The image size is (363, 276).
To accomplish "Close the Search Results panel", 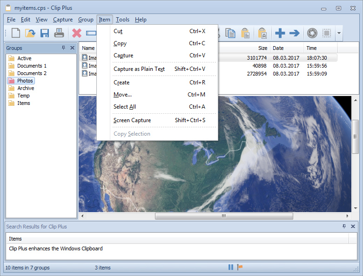I will [x=353, y=227].
